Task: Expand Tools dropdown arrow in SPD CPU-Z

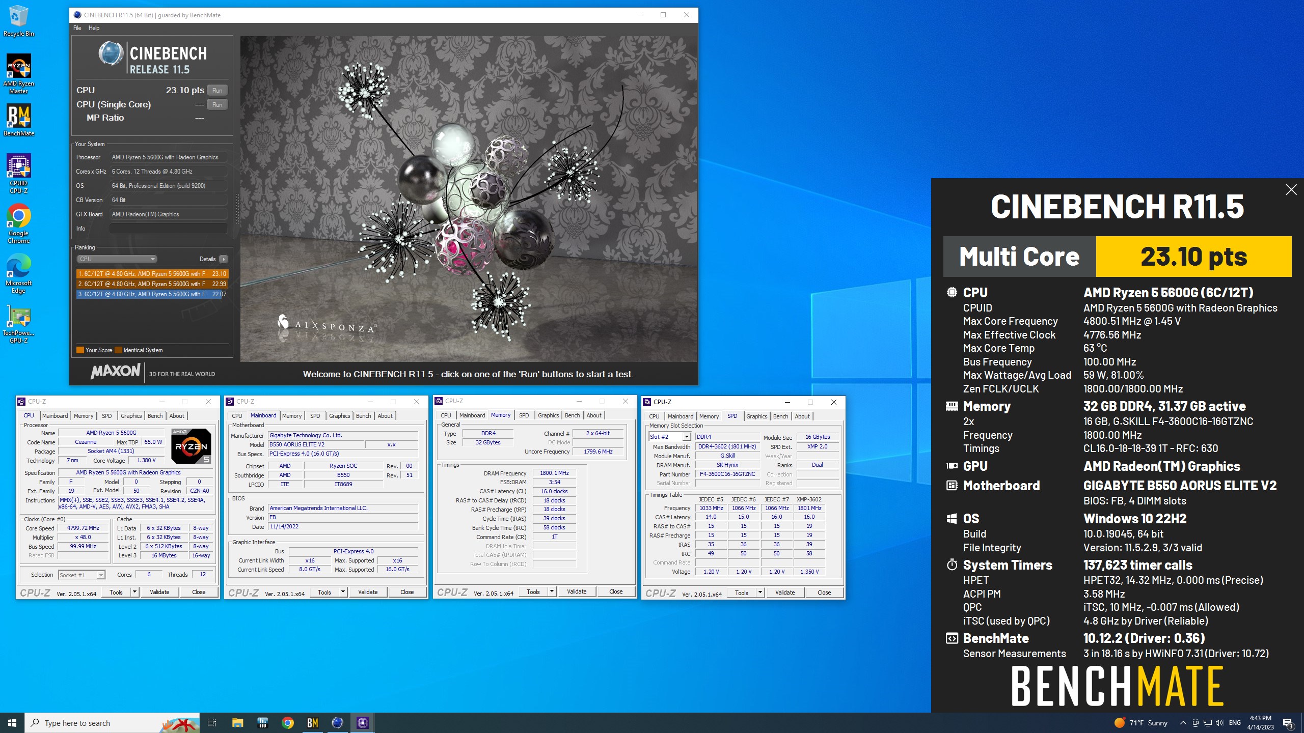Action: 760,593
